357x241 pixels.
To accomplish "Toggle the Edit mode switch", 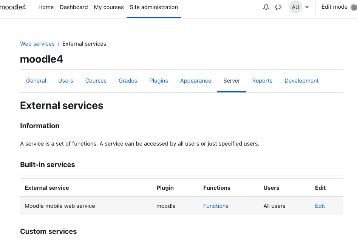I will (x=354, y=8).
